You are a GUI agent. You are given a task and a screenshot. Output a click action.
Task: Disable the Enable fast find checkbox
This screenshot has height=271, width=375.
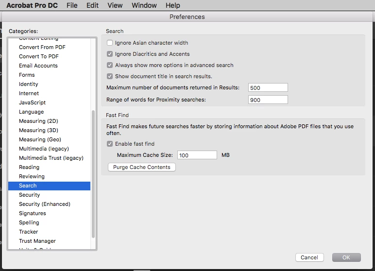click(x=110, y=144)
